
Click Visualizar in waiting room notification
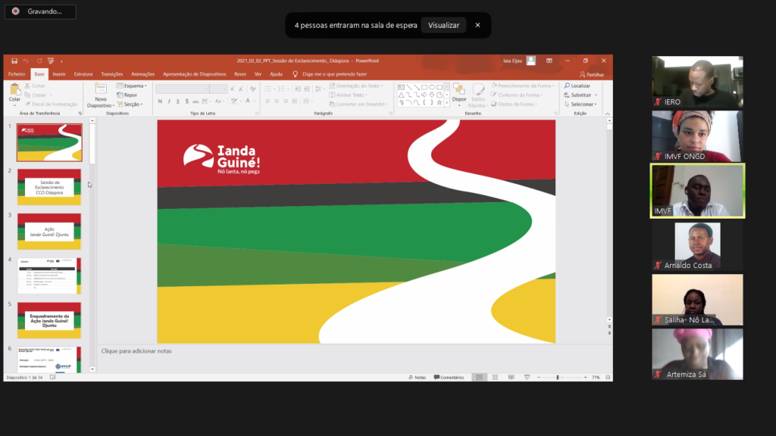(x=443, y=25)
